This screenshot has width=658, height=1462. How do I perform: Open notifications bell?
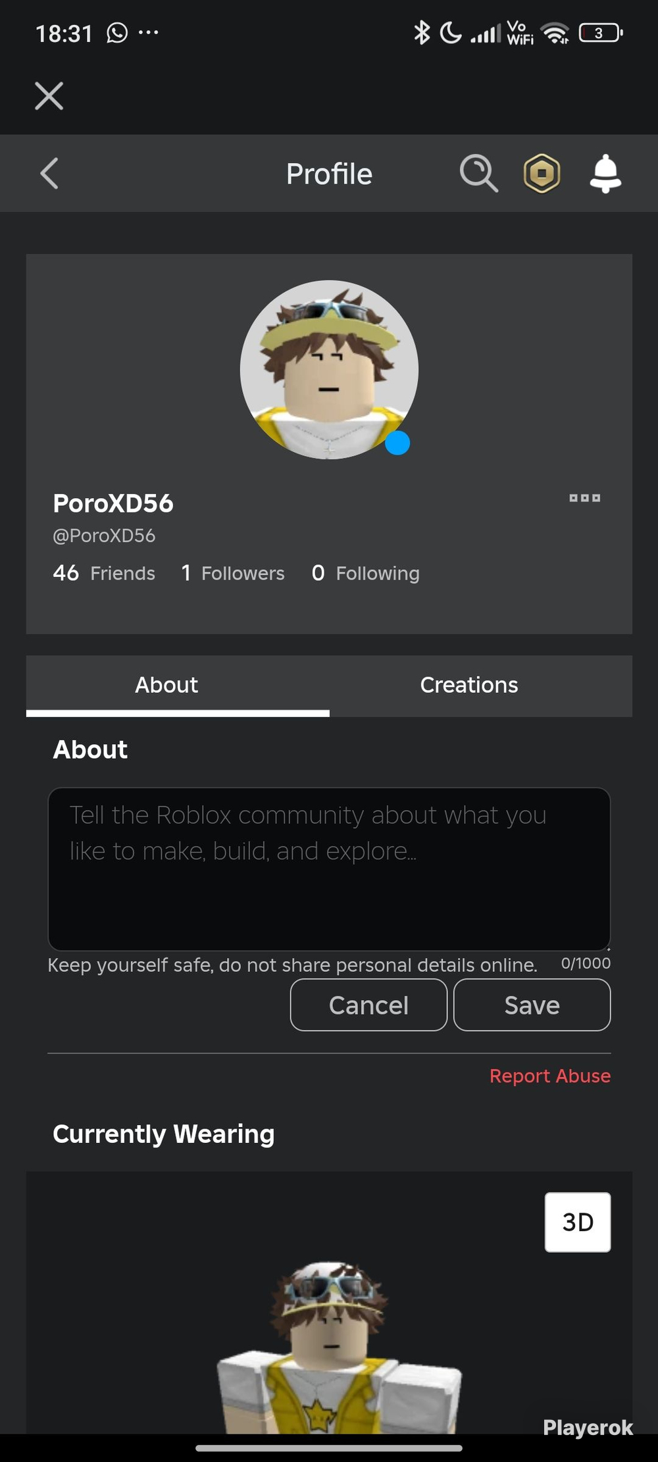pos(605,174)
